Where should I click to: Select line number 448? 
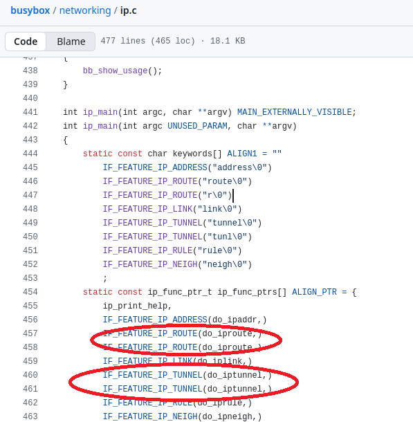coord(30,209)
